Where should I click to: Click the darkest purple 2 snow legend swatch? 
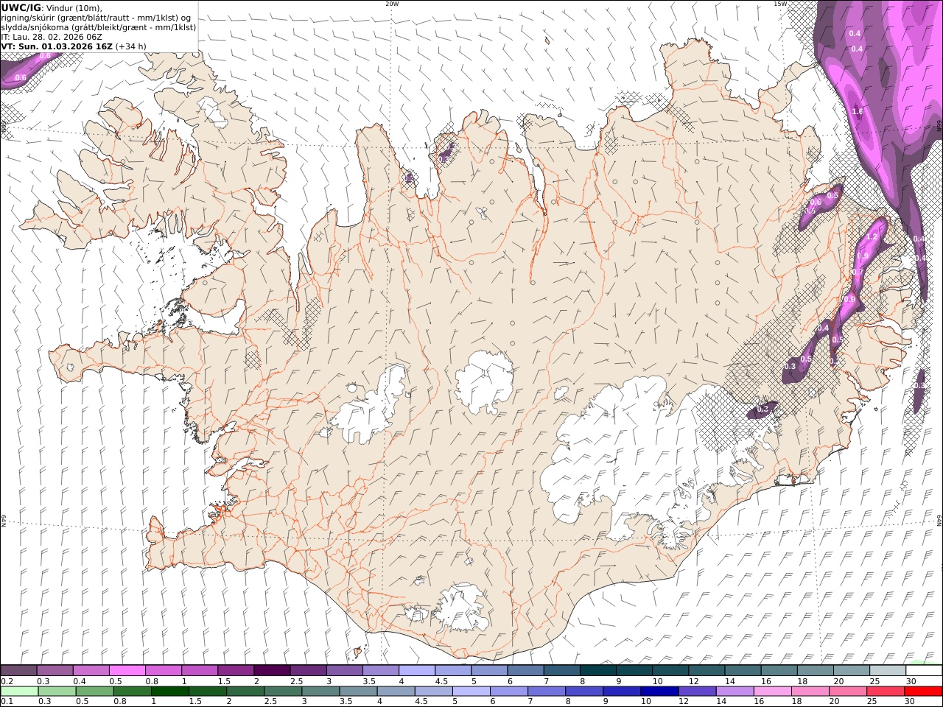pos(272,670)
